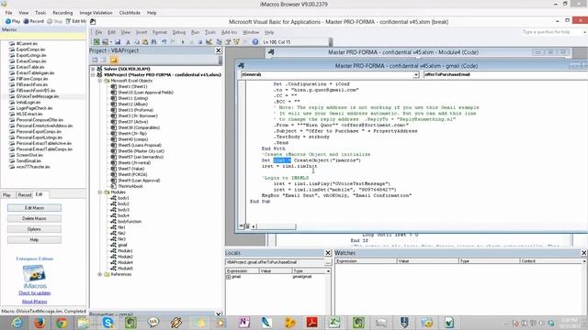The height and width of the screenshot is (330, 588).
Task: Click the Object Browser toolbar icon
Action: [236, 42]
